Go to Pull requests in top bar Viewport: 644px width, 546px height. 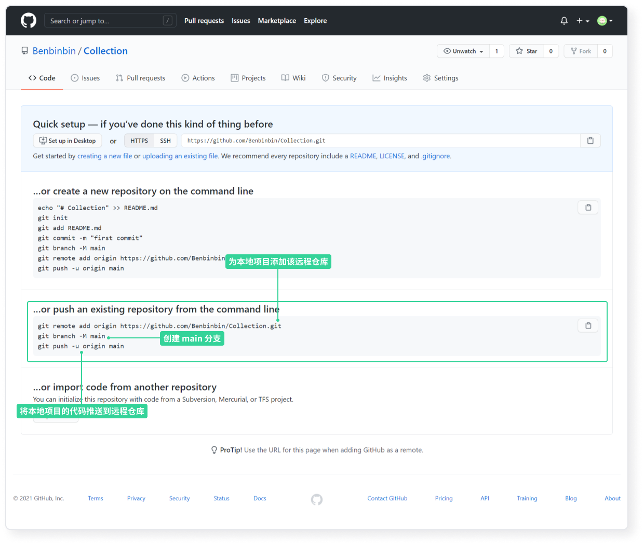click(204, 21)
